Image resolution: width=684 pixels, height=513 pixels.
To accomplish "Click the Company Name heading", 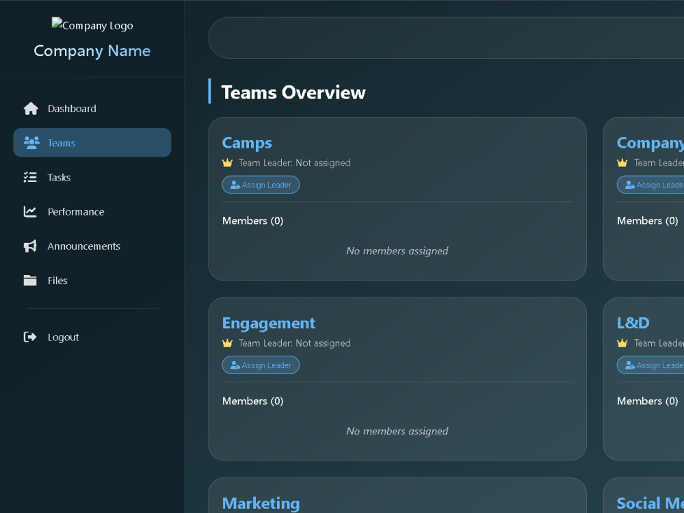I will [x=92, y=51].
